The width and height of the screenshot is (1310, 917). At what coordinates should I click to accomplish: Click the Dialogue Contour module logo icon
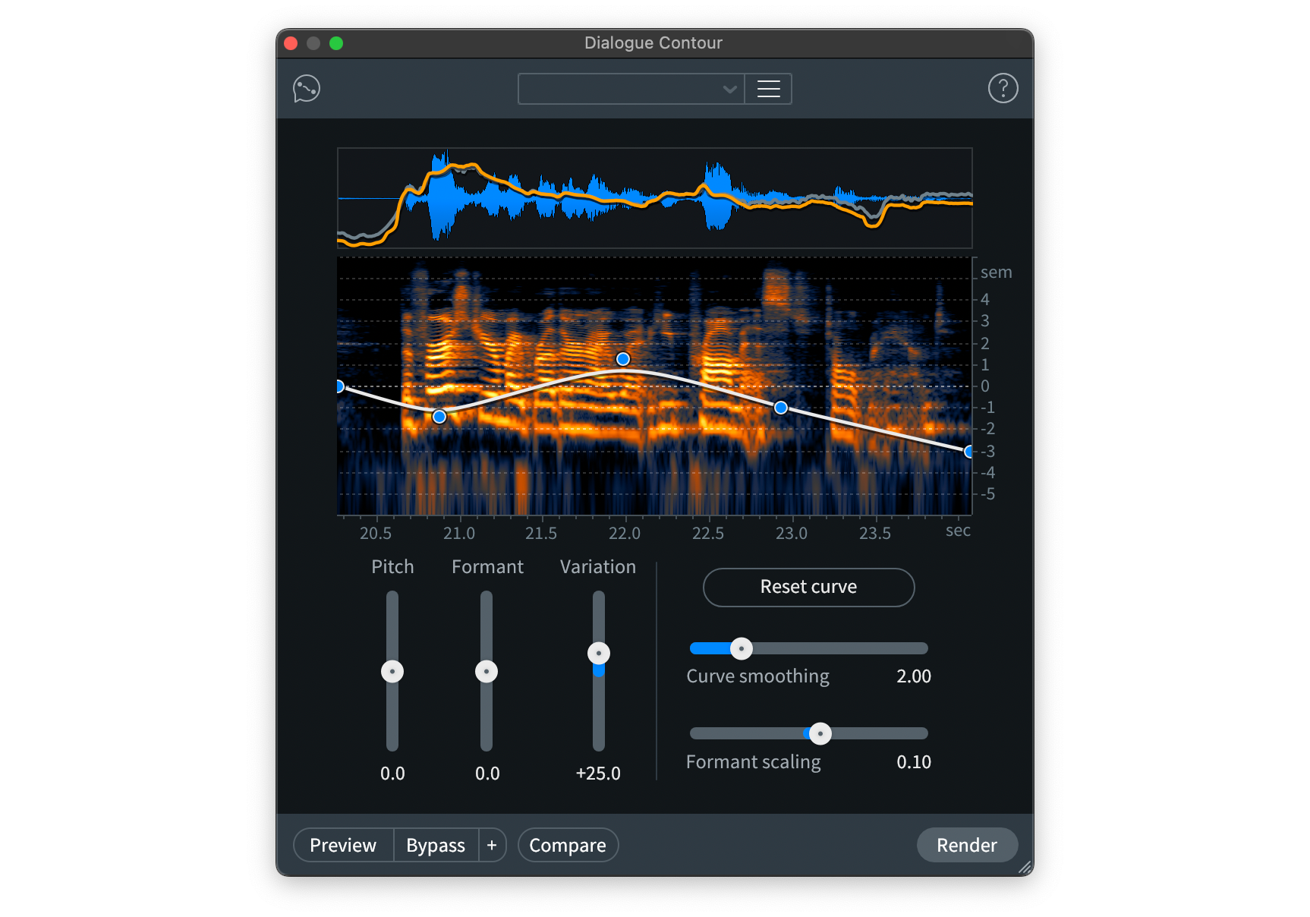click(x=307, y=89)
